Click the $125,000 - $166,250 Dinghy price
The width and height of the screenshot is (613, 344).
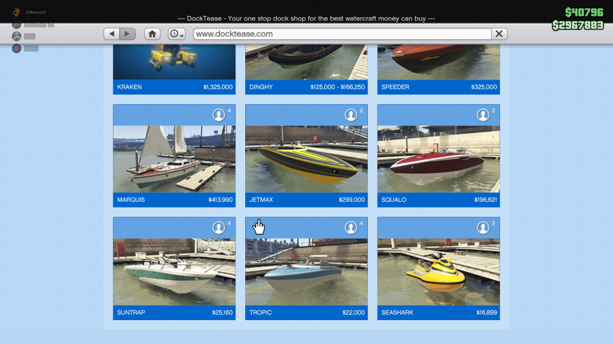click(x=338, y=87)
